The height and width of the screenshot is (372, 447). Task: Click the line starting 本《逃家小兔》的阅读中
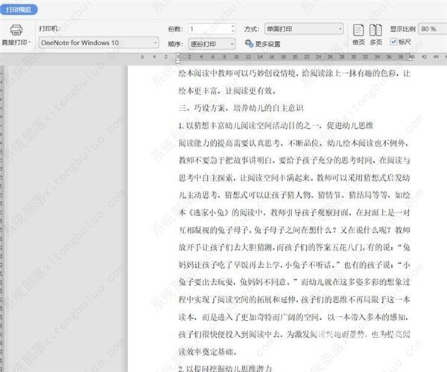tap(294, 212)
